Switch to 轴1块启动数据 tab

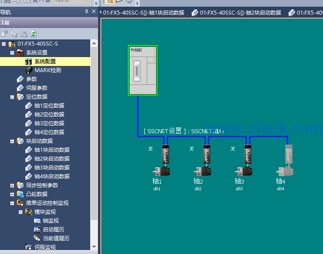coord(143,13)
